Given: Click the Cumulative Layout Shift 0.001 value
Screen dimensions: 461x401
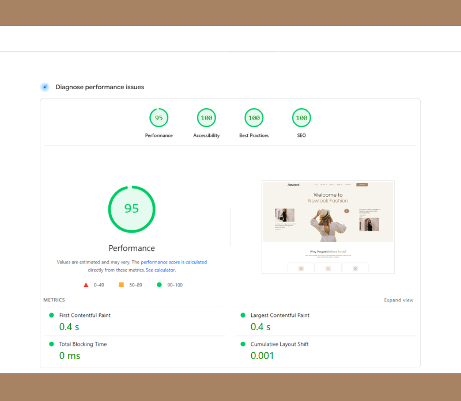Looking at the screenshot, I should (x=262, y=356).
